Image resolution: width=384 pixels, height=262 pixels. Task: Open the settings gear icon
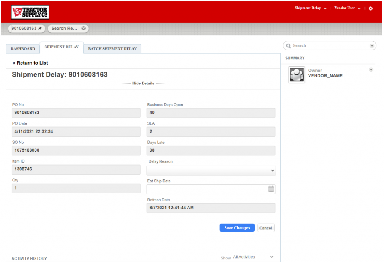[371, 8]
